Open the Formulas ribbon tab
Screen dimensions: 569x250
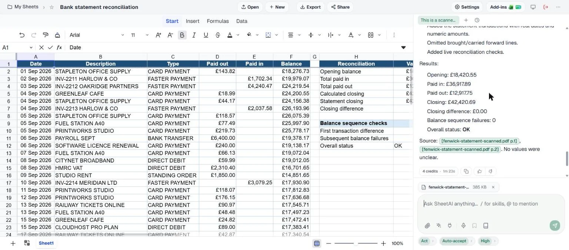click(218, 21)
